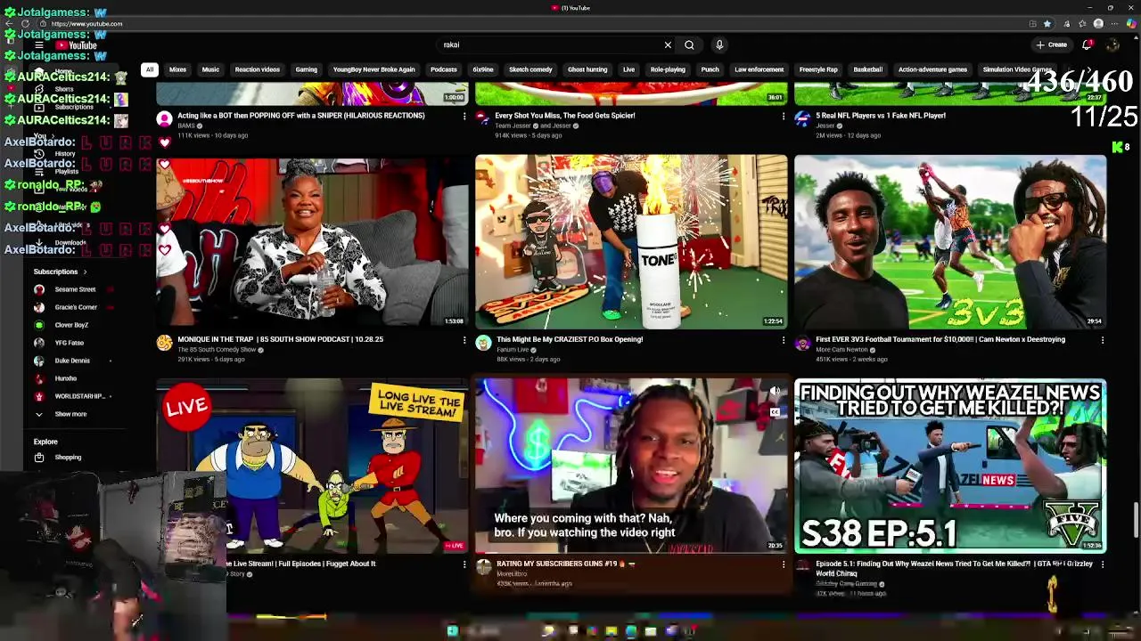Open options menu for RATING MY SUBSCRIBERS GUNS video
Screen dimensions: 1141x641
pyautogui.click(x=784, y=564)
